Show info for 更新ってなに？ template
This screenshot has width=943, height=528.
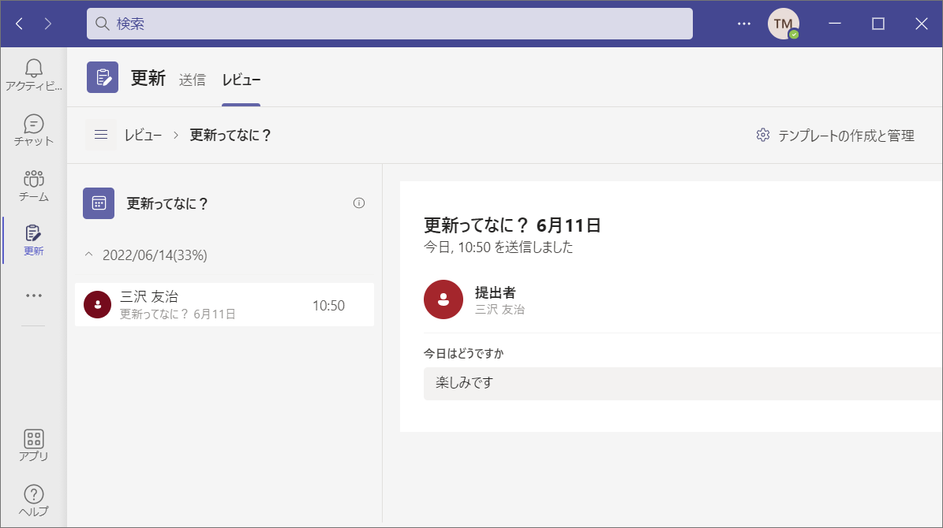pos(359,203)
